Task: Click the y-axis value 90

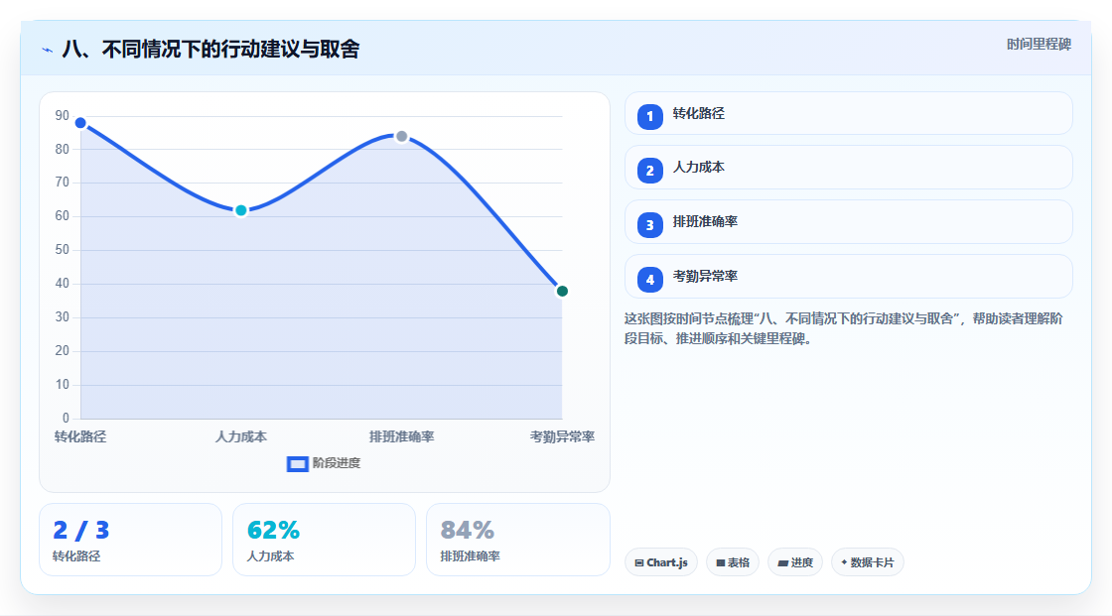Action: pyautogui.click(x=63, y=115)
